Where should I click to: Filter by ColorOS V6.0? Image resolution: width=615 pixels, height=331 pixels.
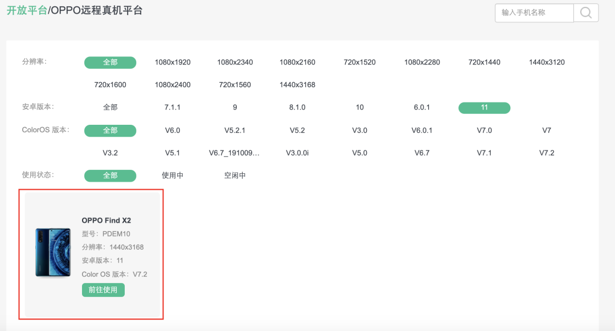click(173, 130)
